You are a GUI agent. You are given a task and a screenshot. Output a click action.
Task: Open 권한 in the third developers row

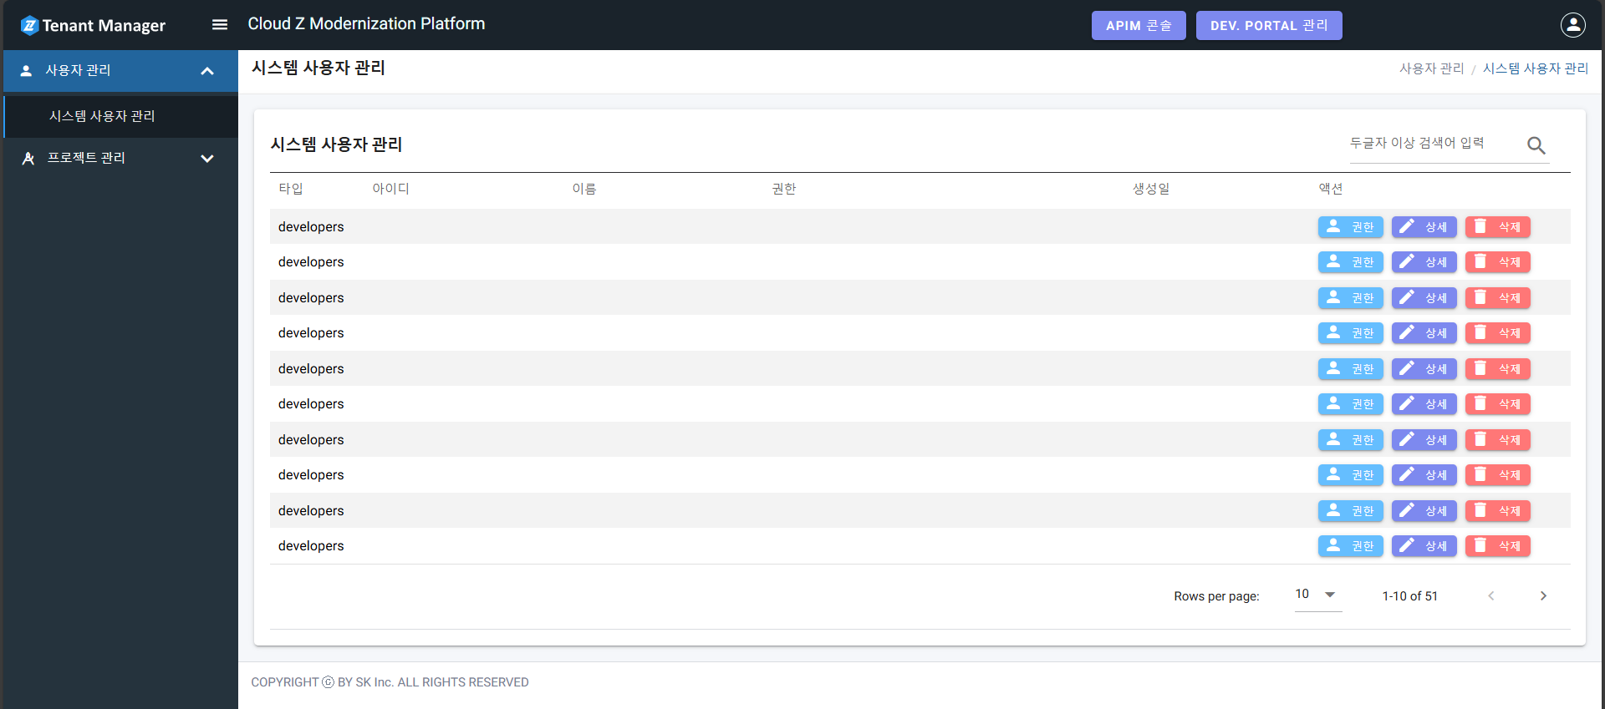pos(1350,298)
